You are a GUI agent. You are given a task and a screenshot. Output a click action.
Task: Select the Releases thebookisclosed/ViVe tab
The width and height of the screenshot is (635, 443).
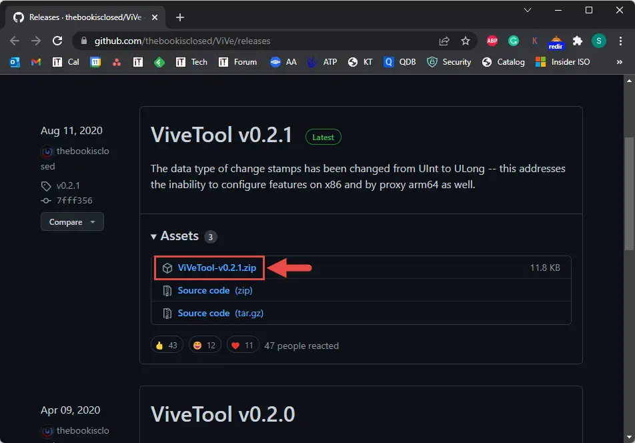point(85,17)
